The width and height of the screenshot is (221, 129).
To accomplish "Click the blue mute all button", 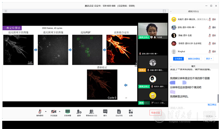I will [x=178, y=59].
